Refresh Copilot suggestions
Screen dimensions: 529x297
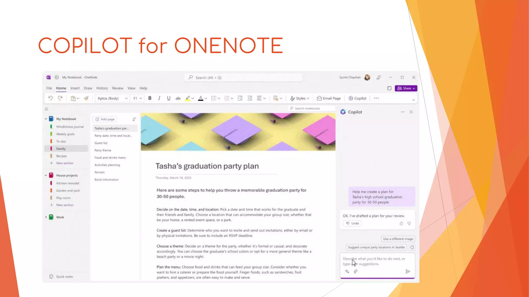[412, 247]
